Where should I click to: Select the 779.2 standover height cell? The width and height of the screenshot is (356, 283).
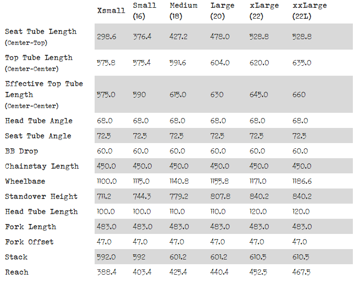(179, 196)
